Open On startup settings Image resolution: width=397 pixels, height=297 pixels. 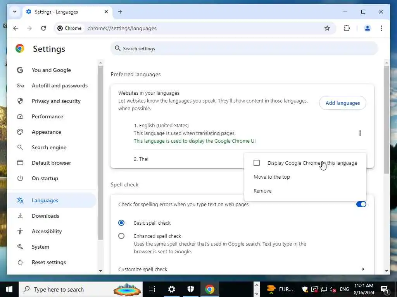click(45, 178)
